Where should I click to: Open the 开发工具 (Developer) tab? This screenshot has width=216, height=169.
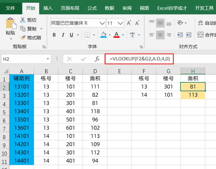click(x=204, y=8)
